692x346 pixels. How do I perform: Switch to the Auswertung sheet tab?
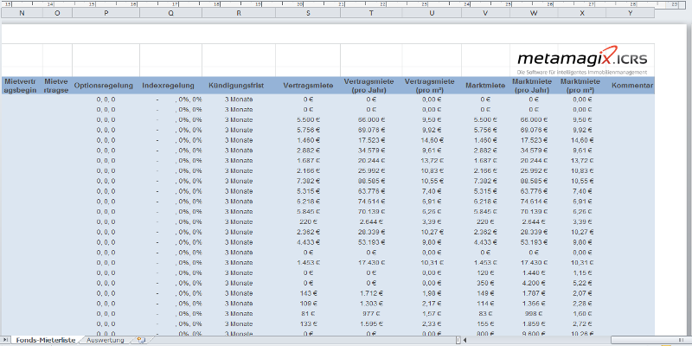click(x=105, y=340)
